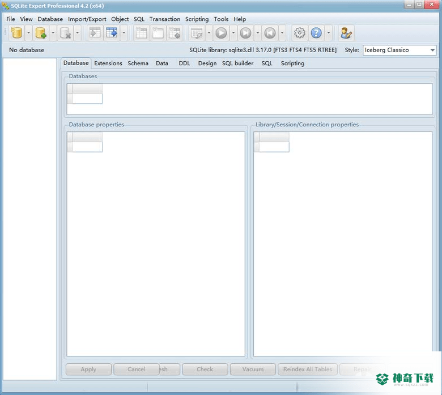Expand dropdown arrow beside Close Database icon
The image size is (442, 395).
[x=77, y=33]
